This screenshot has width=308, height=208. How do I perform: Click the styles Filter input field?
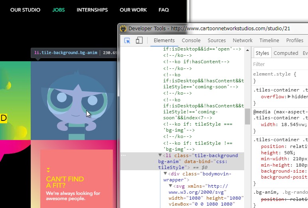pos(280,64)
